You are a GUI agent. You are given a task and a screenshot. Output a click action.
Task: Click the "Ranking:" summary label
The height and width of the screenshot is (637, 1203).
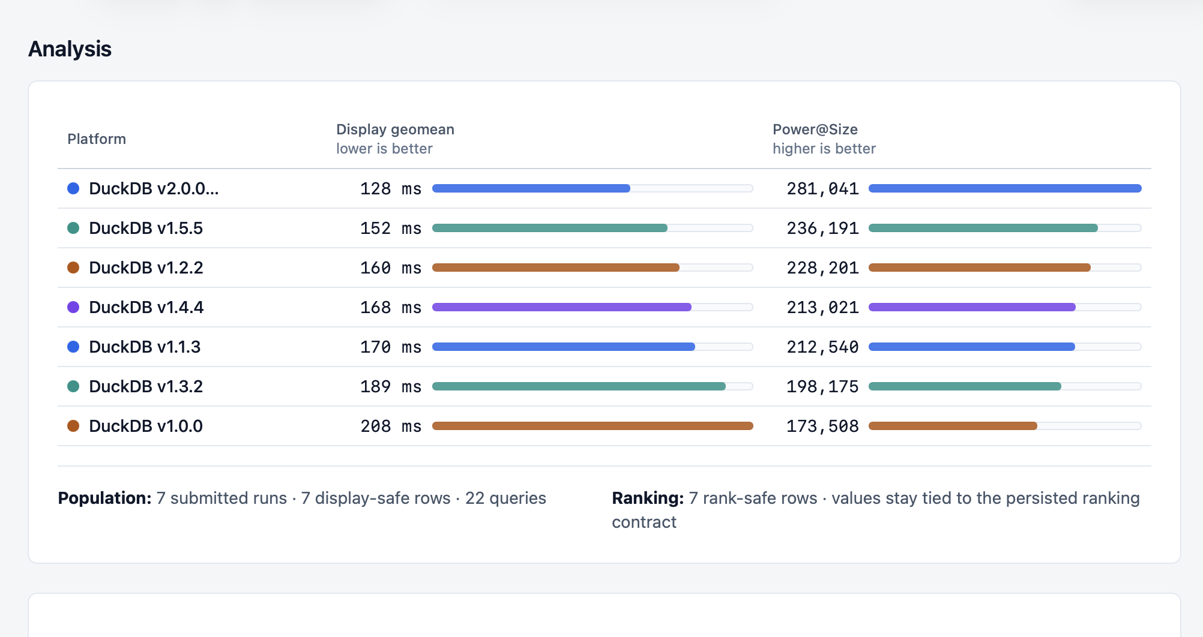pyautogui.click(x=648, y=498)
